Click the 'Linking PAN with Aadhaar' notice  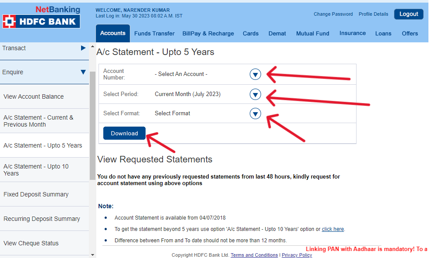367,249
